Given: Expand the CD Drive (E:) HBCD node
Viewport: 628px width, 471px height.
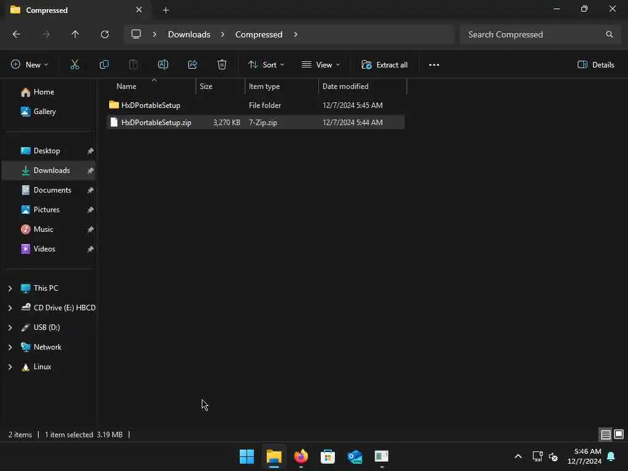Looking at the screenshot, I should 10,308.
